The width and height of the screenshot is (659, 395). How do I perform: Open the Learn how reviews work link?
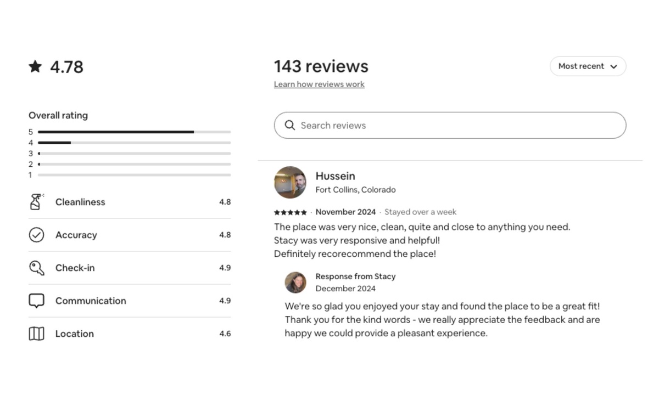[x=319, y=84]
